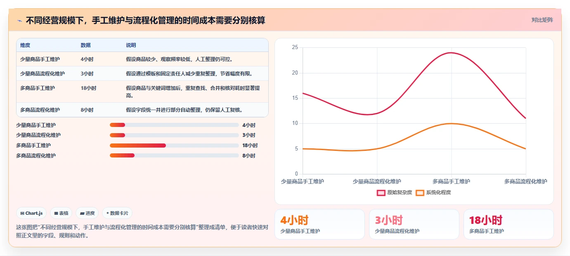
Task: Click 多商品流程化维护 in the table
Action: pyautogui.click(x=40, y=110)
